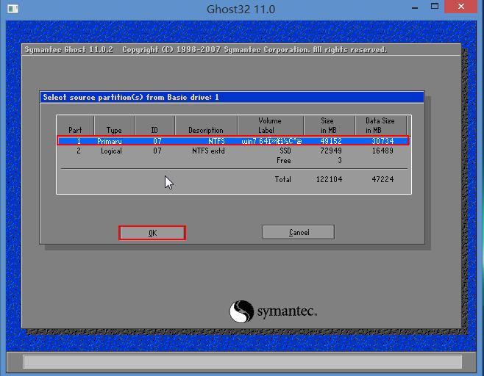Click the win7 64 volume label cell

(x=271, y=141)
